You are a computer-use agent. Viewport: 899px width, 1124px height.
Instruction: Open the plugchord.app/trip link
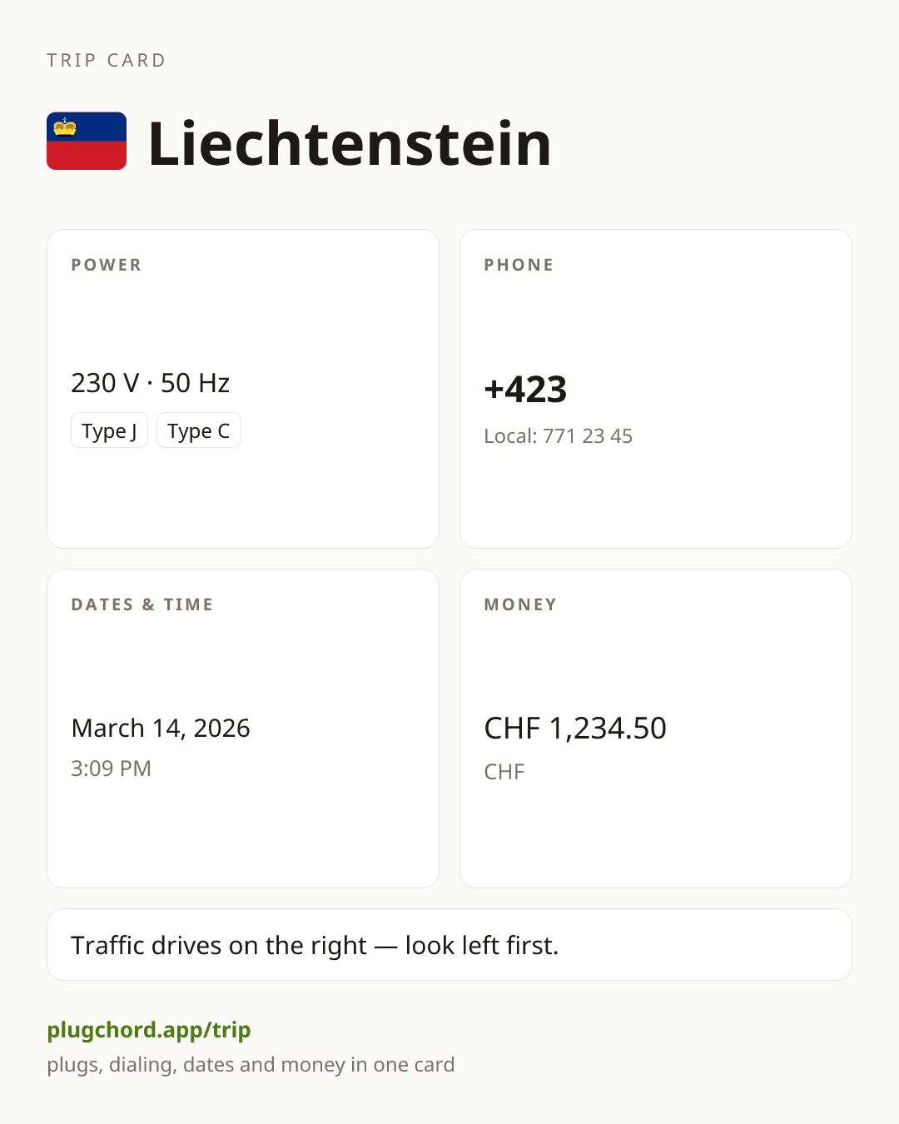pyautogui.click(x=149, y=1030)
